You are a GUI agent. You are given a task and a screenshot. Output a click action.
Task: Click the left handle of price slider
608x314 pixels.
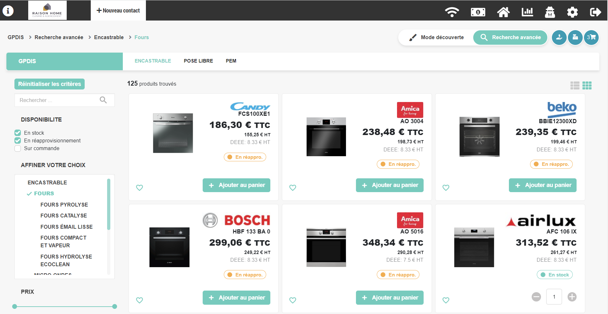click(14, 306)
